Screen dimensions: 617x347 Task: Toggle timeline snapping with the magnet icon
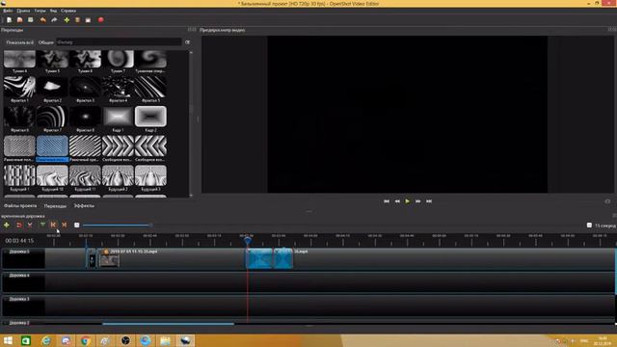(18, 225)
